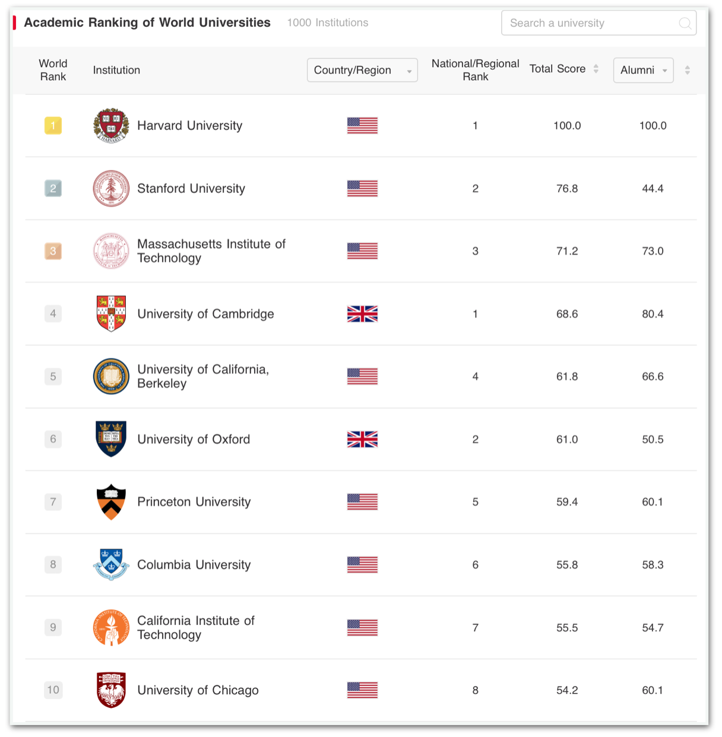This screenshot has height=737, width=722.
Task: Click the US flag in Harvard's row
Action: coord(362,126)
